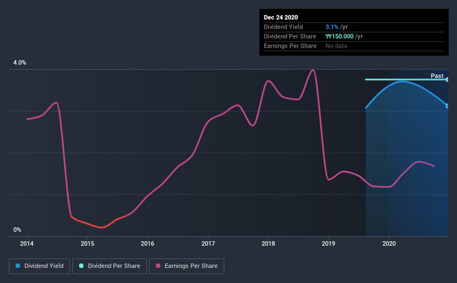Select the 2019 x-axis year label
Image resolution: width=457 pixels, height=283 pixels.
pos(329,243)
